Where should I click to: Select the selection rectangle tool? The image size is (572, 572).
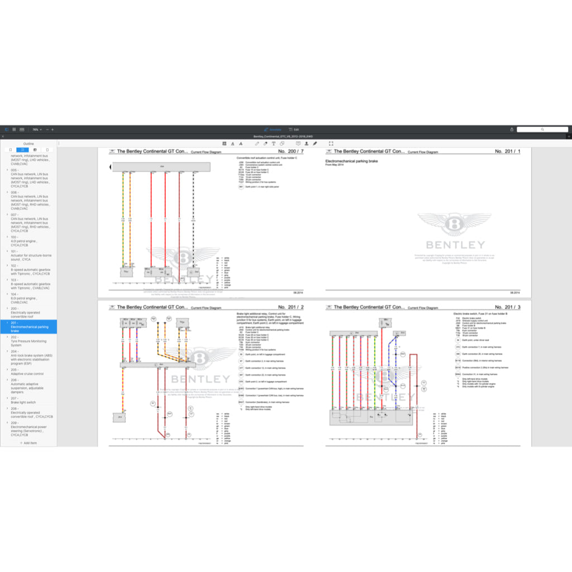(331, 144)
